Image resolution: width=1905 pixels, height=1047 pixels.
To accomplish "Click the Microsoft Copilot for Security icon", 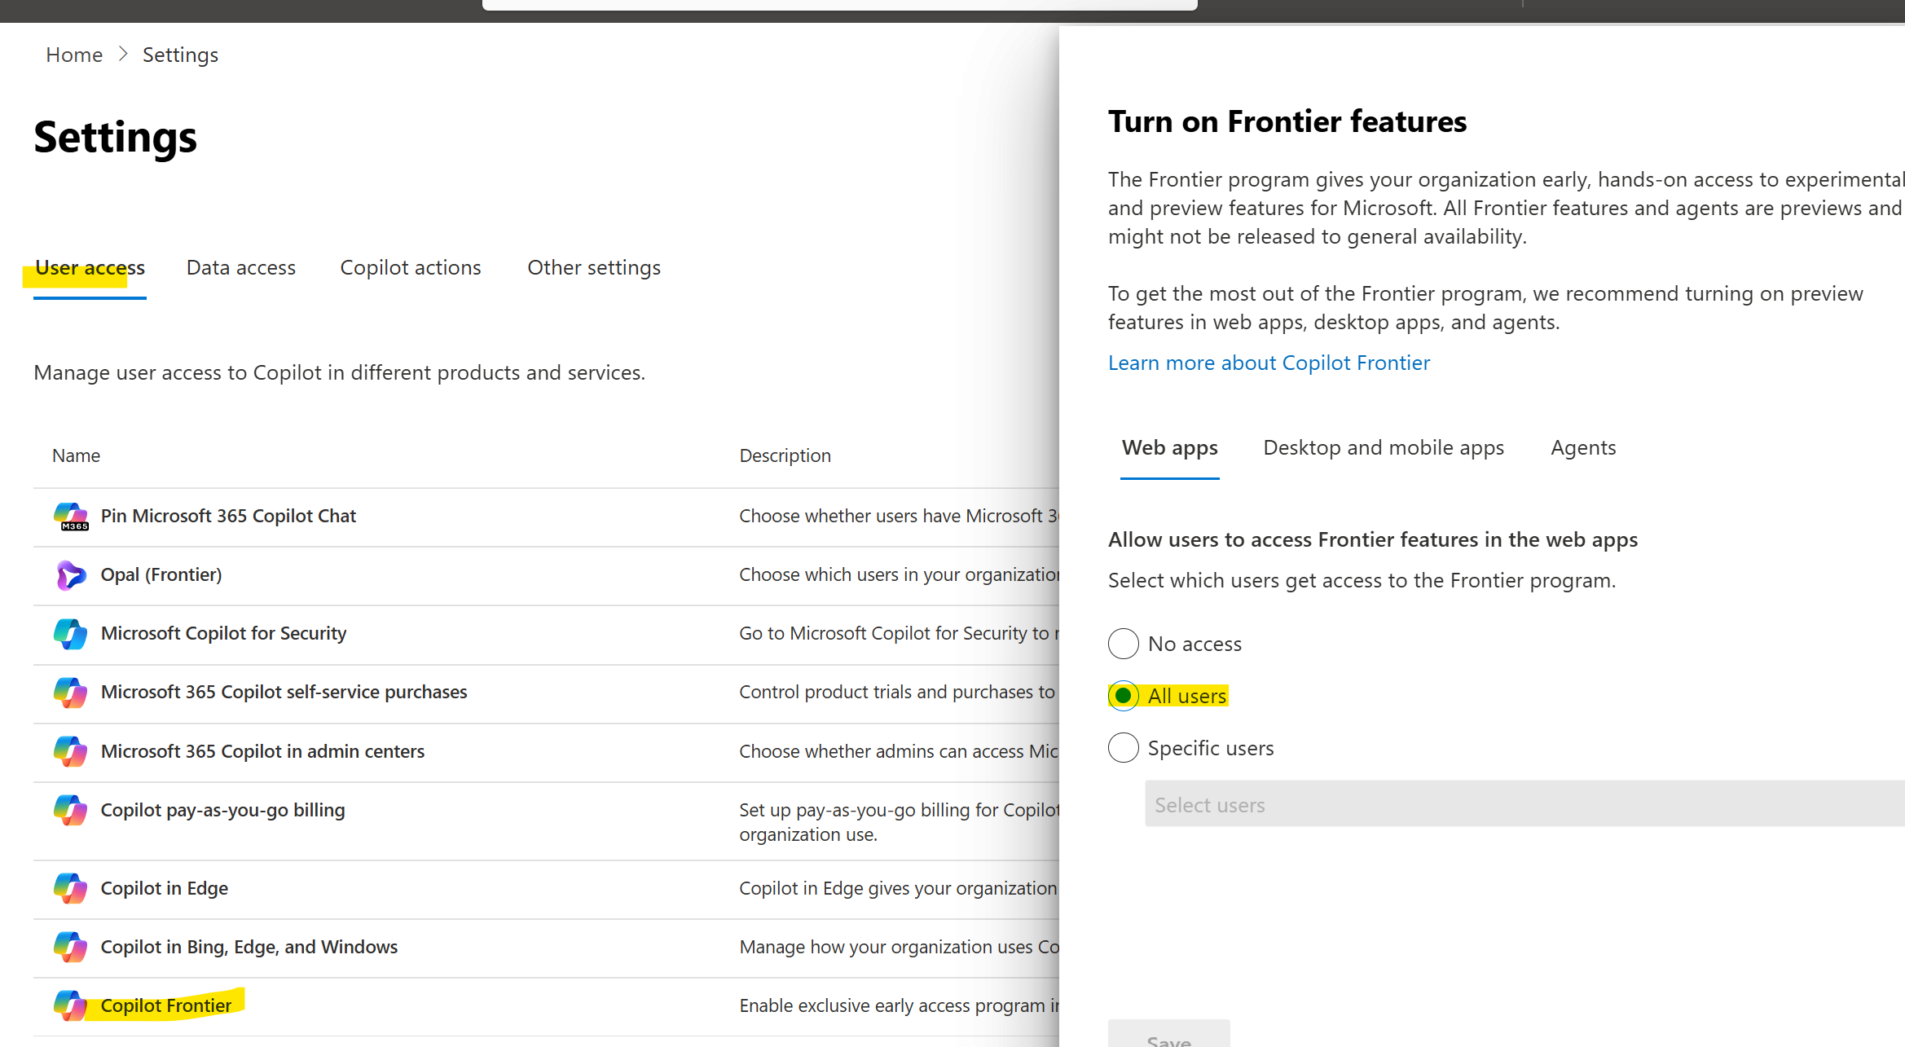I will [71, 633].
